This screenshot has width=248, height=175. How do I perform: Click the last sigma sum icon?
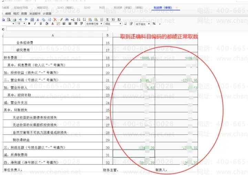coord(119,20)
